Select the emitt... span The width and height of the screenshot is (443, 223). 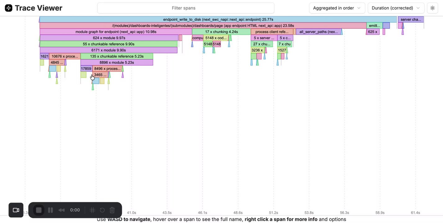[x=374, y=26]
